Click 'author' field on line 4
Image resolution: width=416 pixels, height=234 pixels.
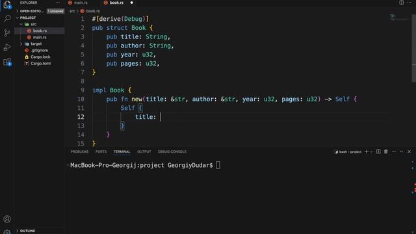coord(131,45)
